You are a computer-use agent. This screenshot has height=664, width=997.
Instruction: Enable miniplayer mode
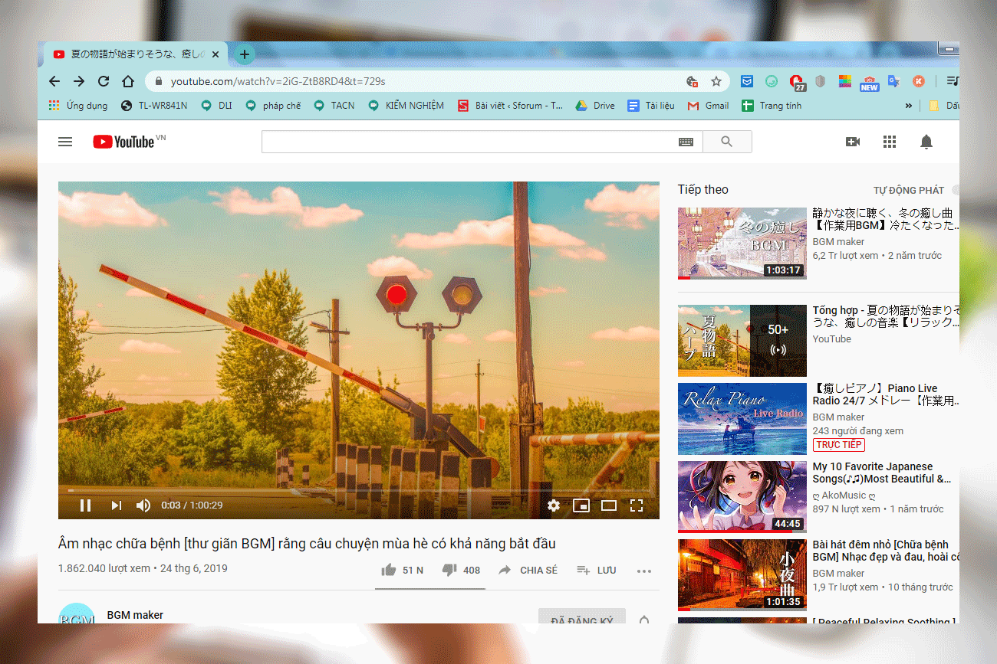point(581,505)
